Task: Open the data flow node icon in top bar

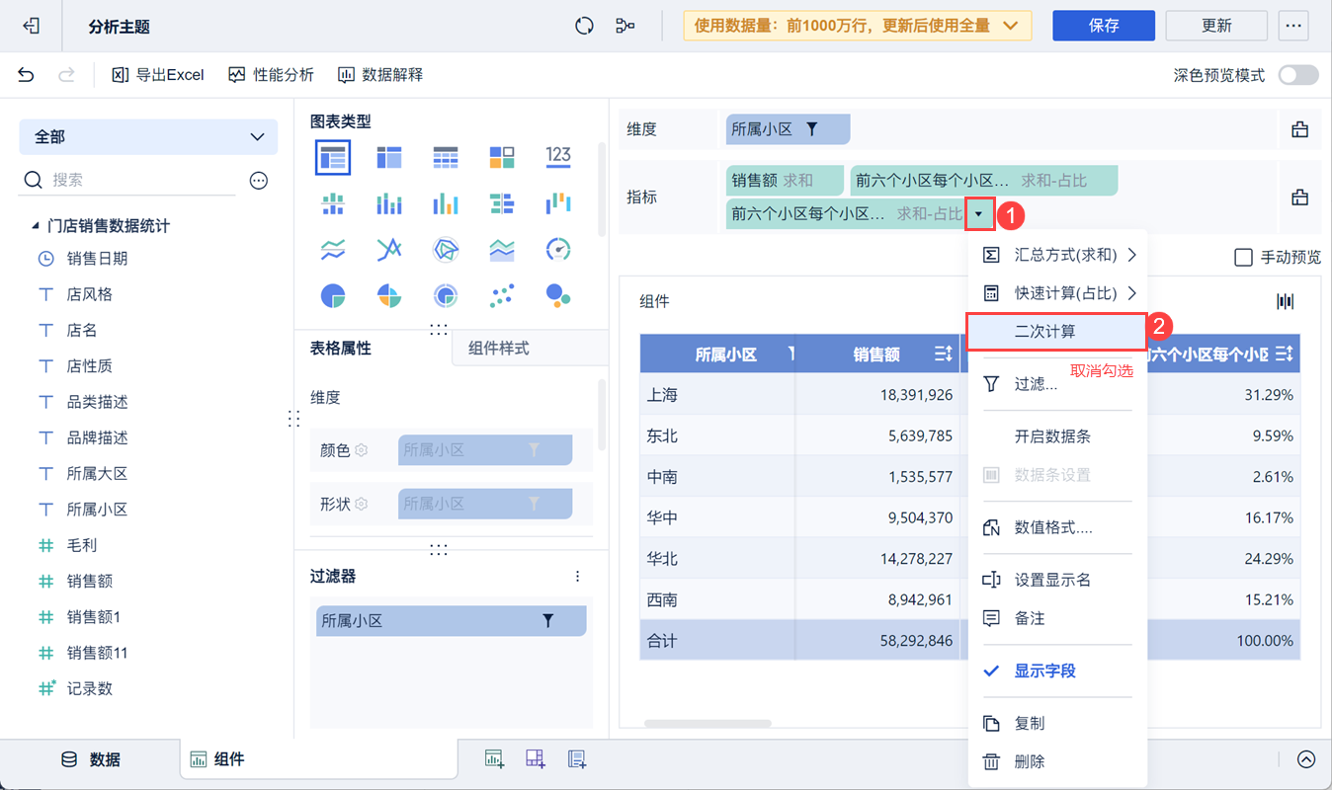Action: [x=624, y=27]
